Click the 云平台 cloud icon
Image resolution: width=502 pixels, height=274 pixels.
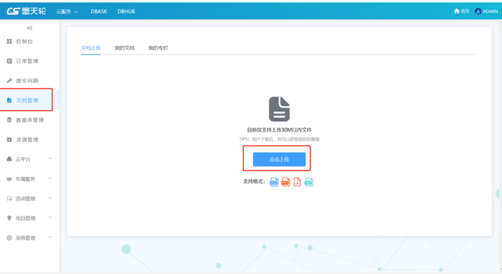[10, 159]
